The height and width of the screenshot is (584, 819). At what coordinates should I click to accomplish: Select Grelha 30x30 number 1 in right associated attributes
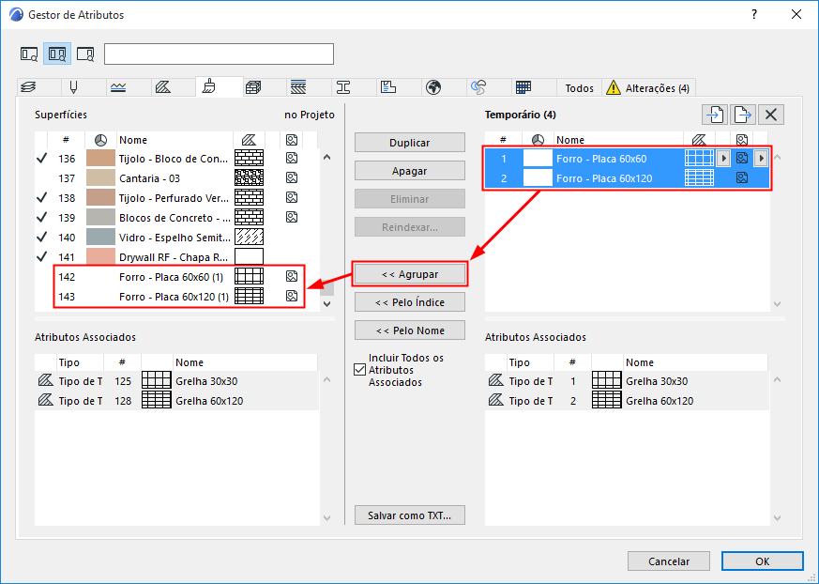[627, 381]
